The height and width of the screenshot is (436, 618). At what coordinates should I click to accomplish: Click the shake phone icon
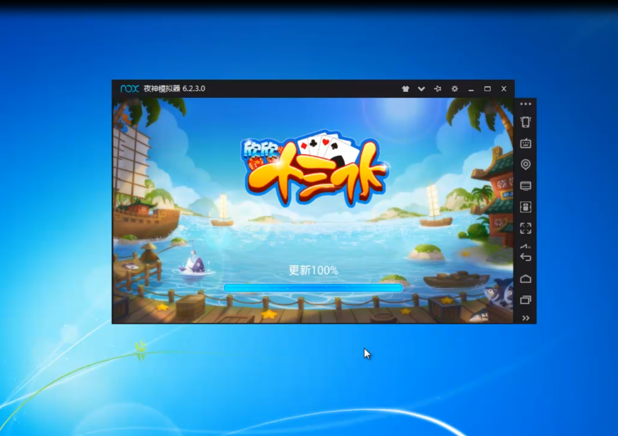526,122
